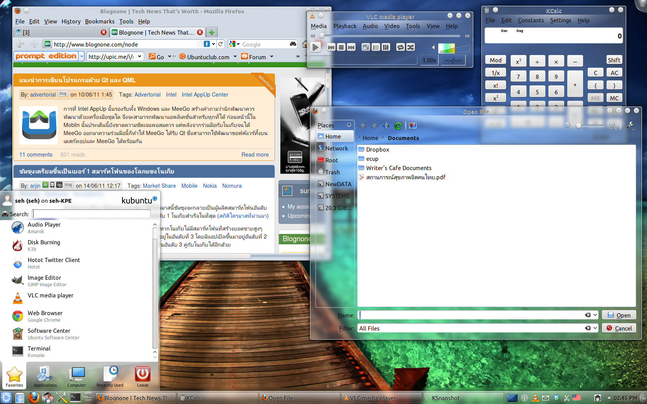Open a new Firefox tab

[x=211, y=32]
